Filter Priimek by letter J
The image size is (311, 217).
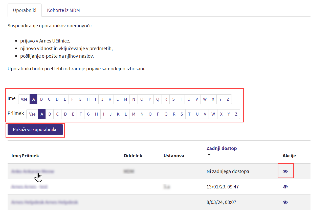[110, 114]
